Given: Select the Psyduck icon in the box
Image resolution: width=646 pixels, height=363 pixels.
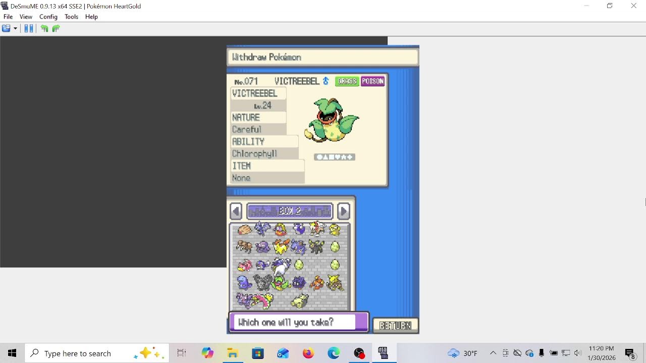Looking at the screenshot, I should [335, 229].
